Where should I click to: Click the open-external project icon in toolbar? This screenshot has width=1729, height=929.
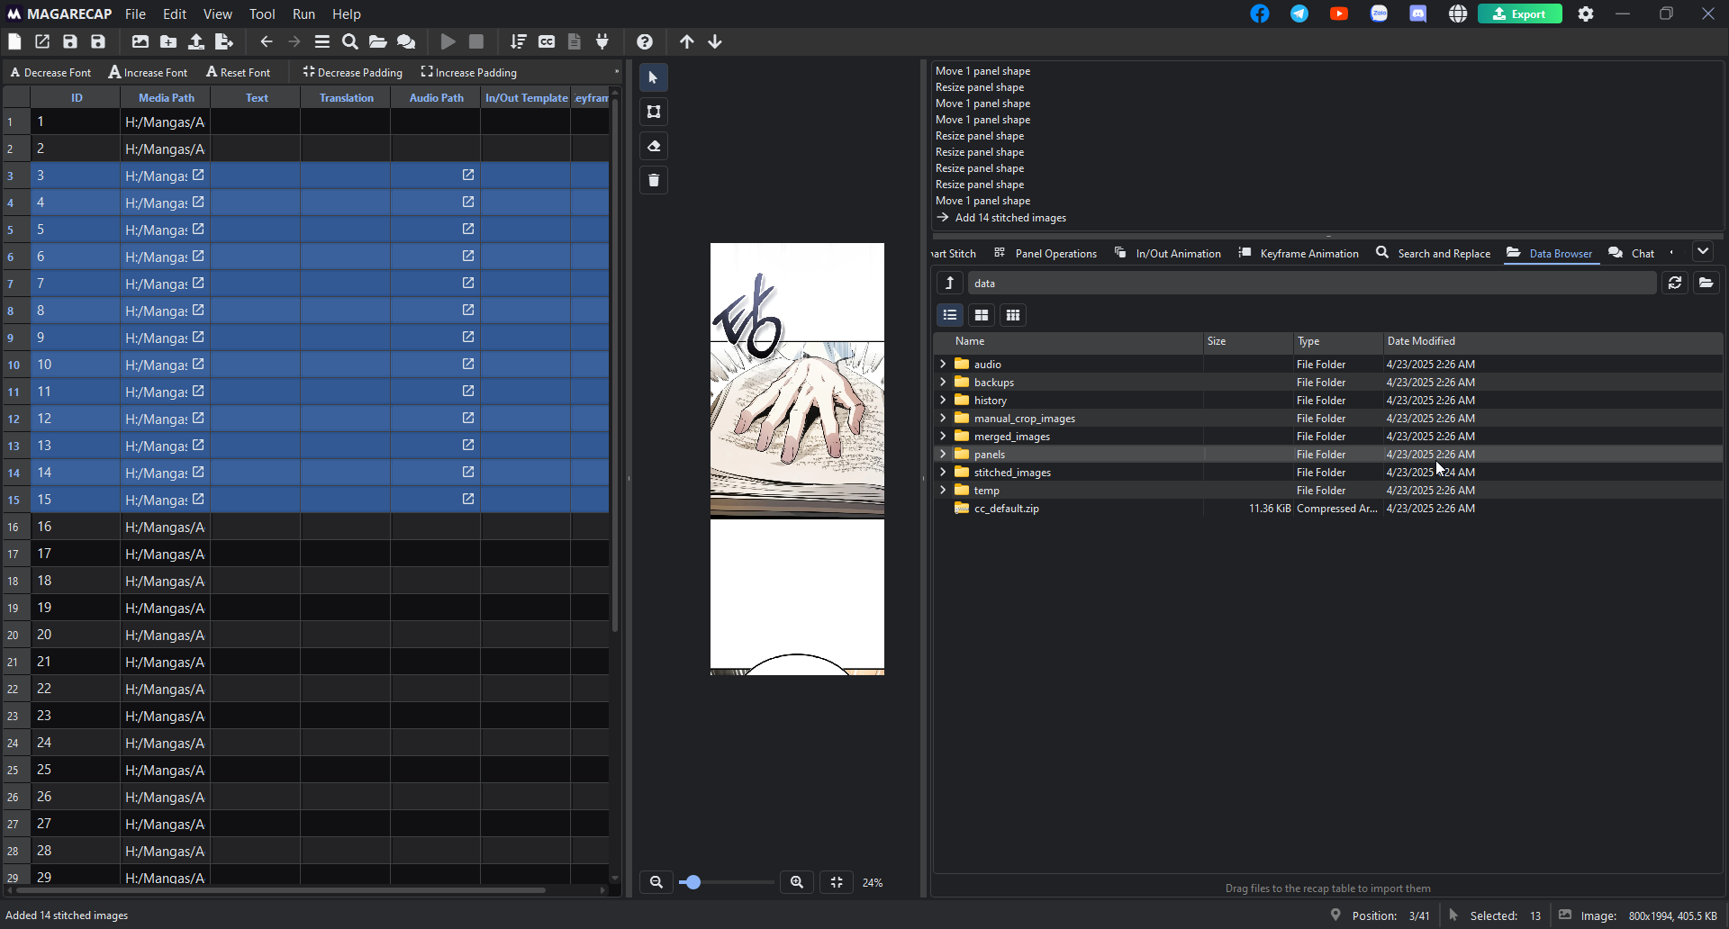click(42, 41)
